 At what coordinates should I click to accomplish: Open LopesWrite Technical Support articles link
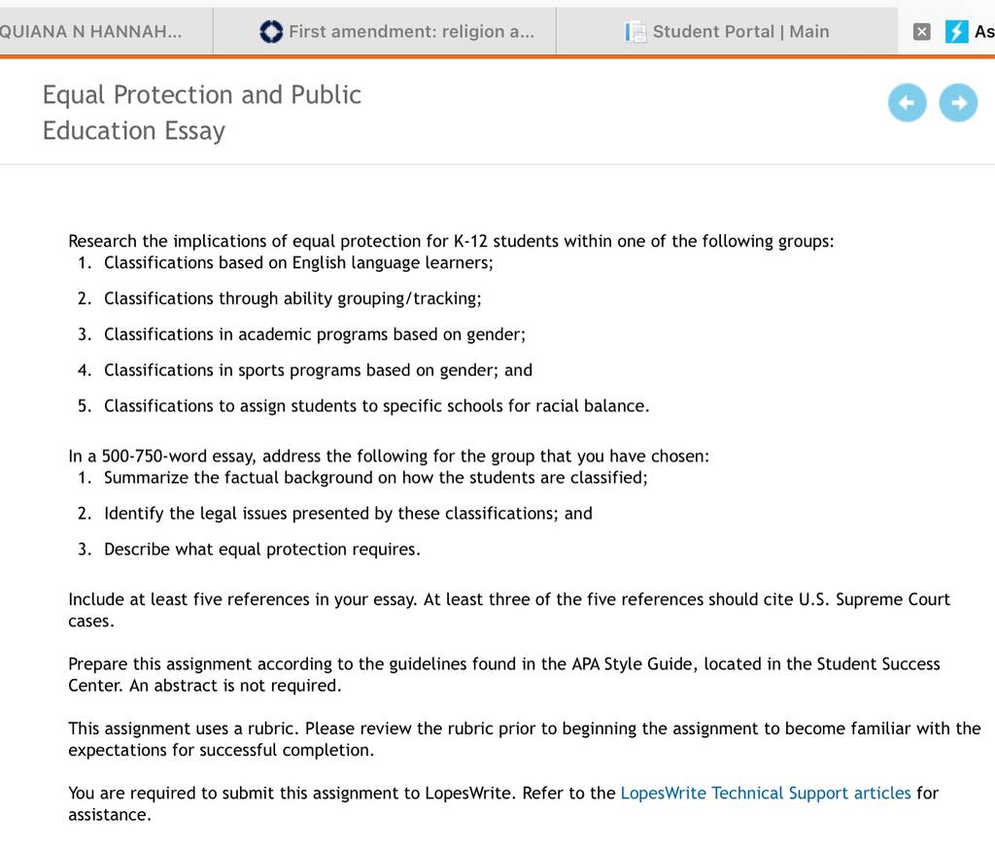click(x=766, y=793)
